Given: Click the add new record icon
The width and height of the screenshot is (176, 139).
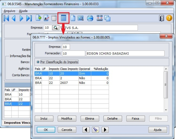Looking at the screenshot, I should pyautogui.click(x=39, y=18).
